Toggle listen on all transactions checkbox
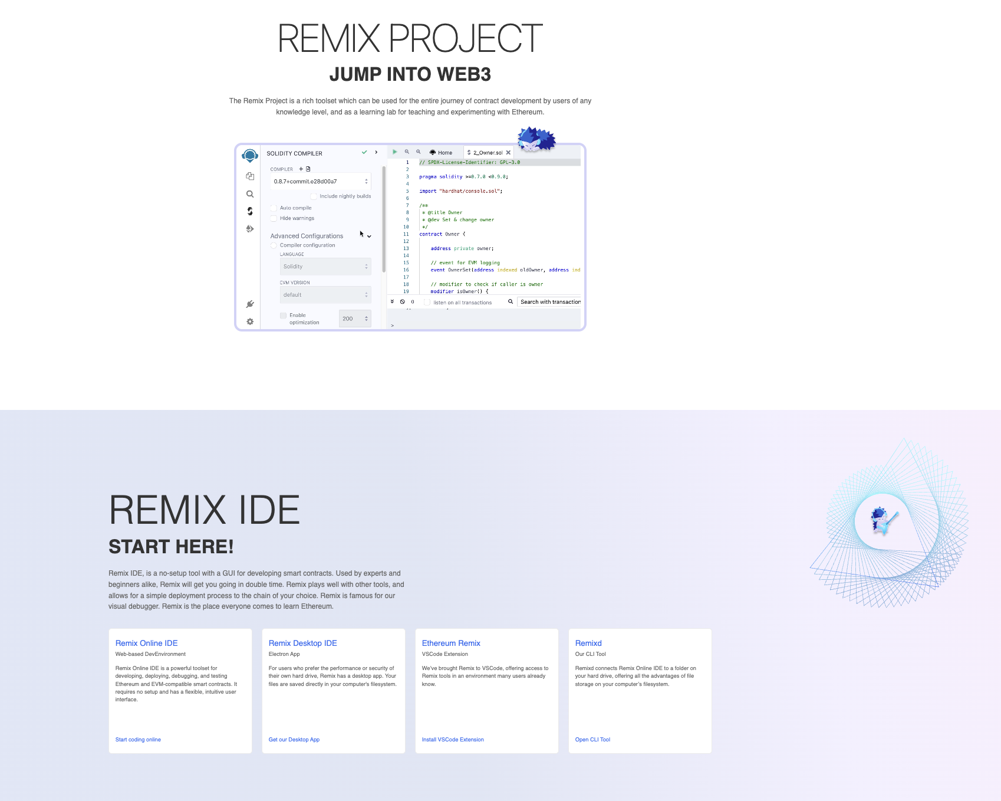Screen dimensions: 1001x801 coord(427,302)
